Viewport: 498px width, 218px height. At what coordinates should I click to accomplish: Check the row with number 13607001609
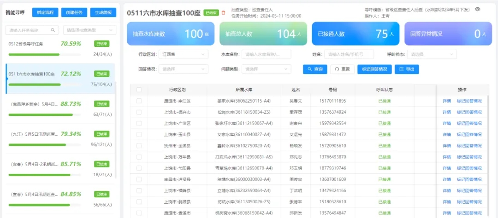139,179
